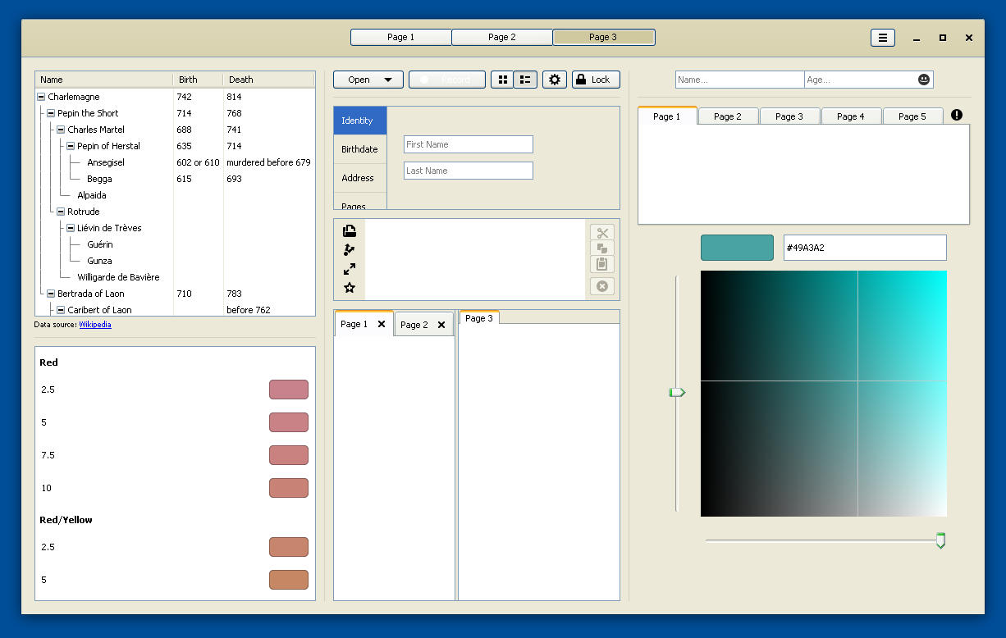Focus the First Name input field
Screen dimensions: 1006x638
(x=469, y=144)
